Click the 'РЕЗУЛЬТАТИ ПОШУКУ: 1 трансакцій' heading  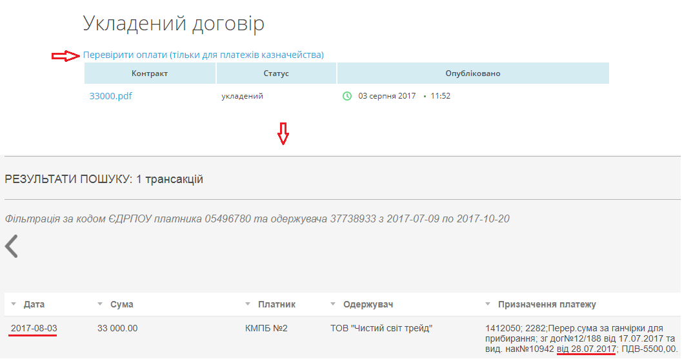tap(104, 179)
